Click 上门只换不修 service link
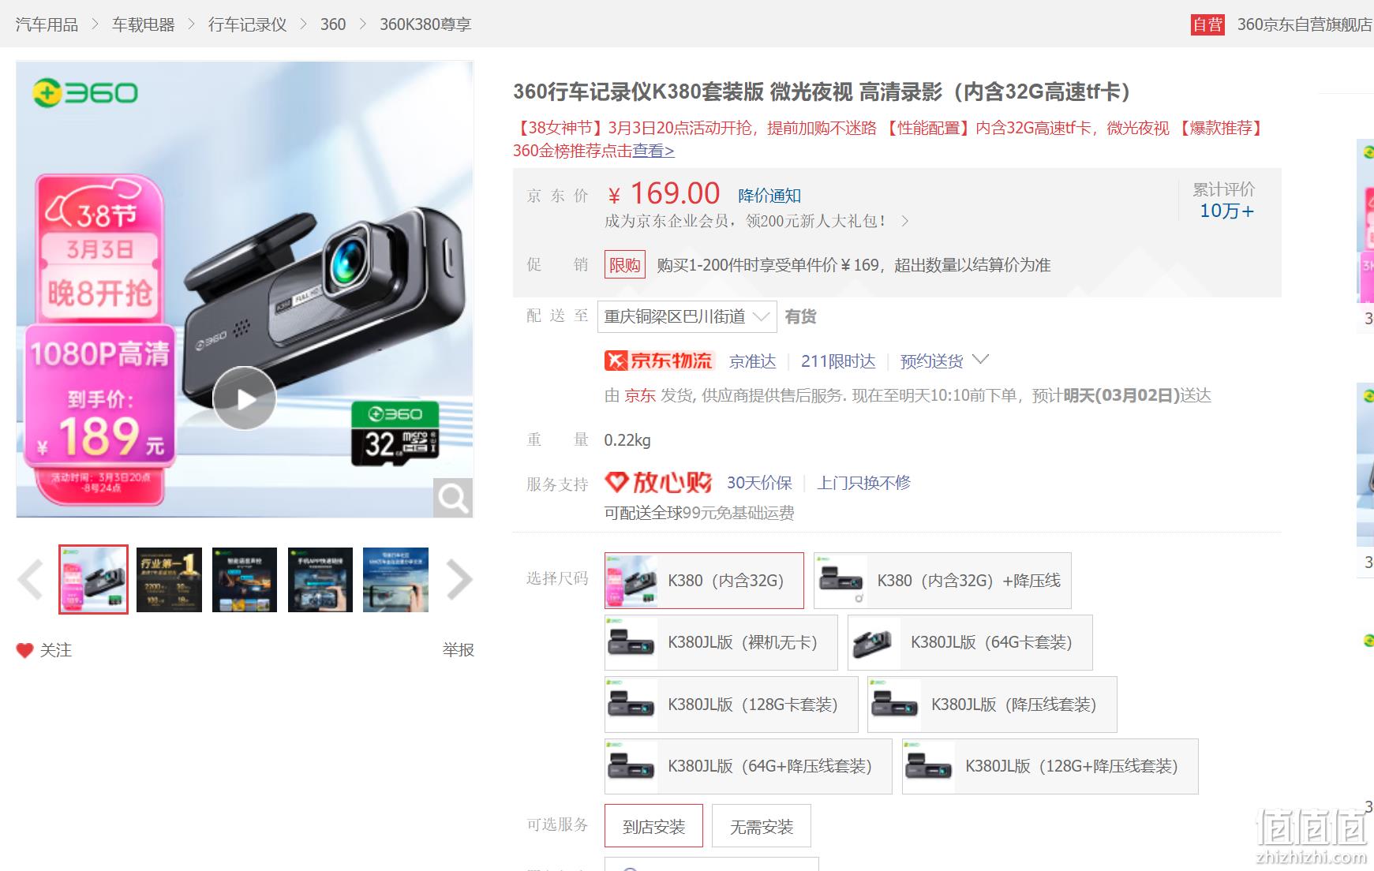This screenshot has height=871, width=1374. (863, 483)
